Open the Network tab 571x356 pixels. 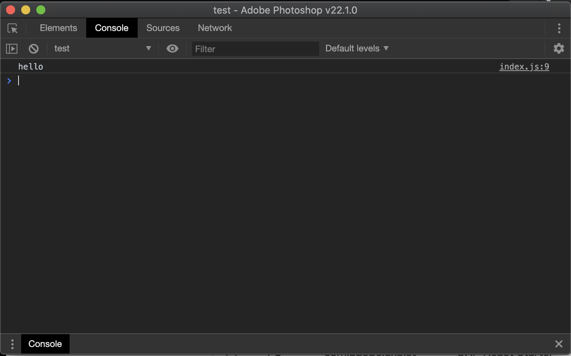[214, 28]
